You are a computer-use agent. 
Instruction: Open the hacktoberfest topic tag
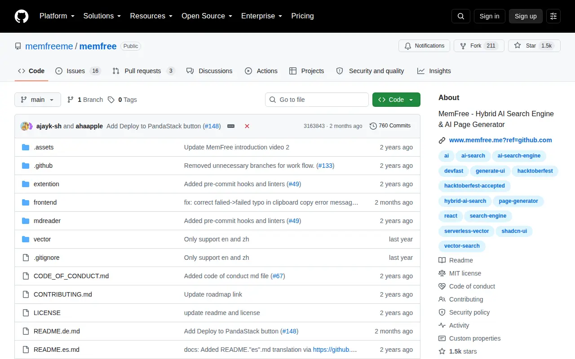[535, 171]
